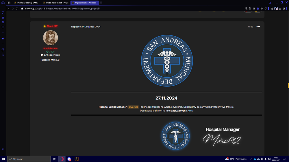
Task: Open the page zoom magnifier icon
Action: pos(246,9)
